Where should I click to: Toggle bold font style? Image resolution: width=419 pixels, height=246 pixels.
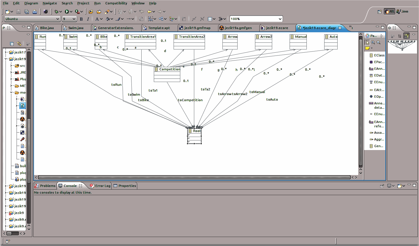[x=81, y=19]
